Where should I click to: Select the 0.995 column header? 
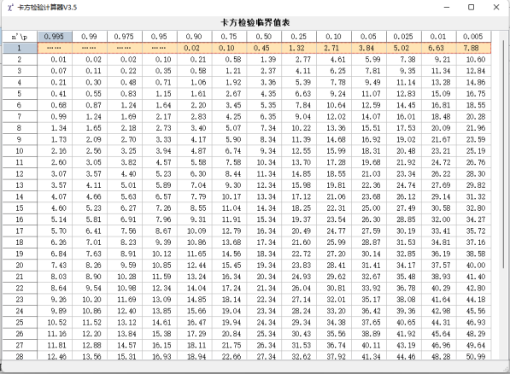tap(55, 37)
